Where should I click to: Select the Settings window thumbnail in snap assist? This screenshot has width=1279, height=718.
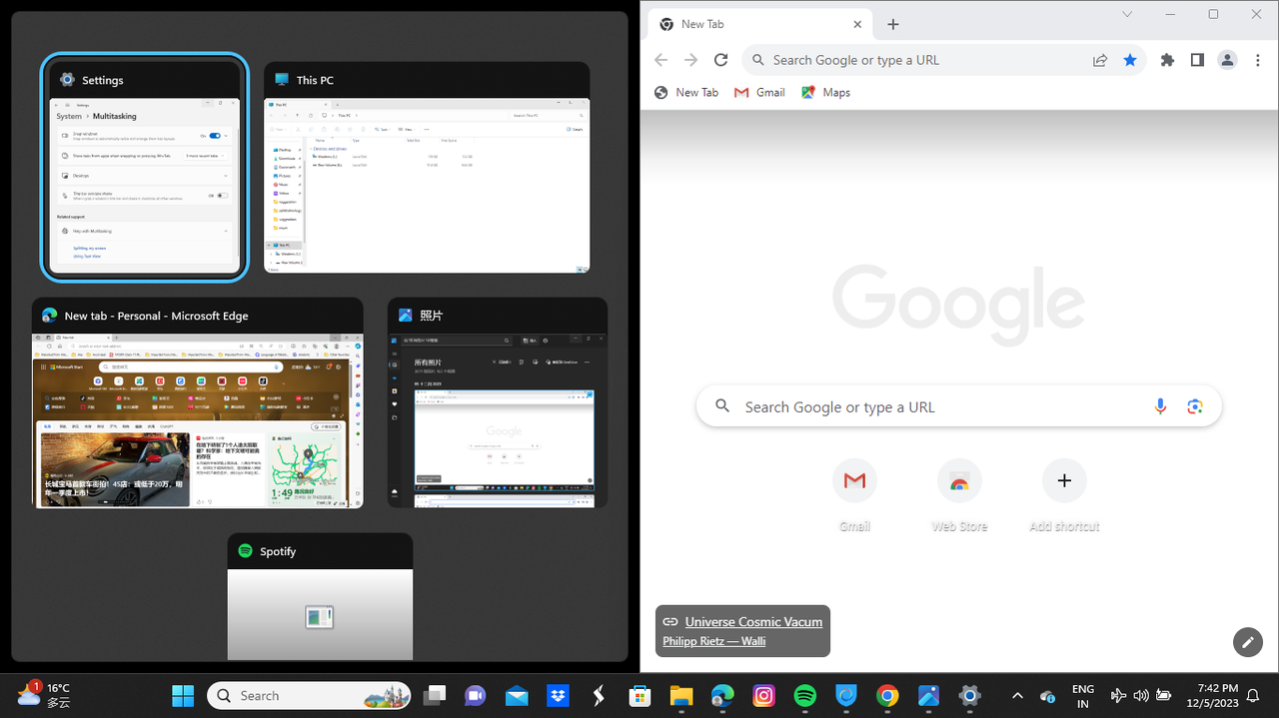144,167
